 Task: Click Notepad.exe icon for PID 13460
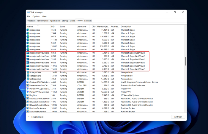coord(28,72)
